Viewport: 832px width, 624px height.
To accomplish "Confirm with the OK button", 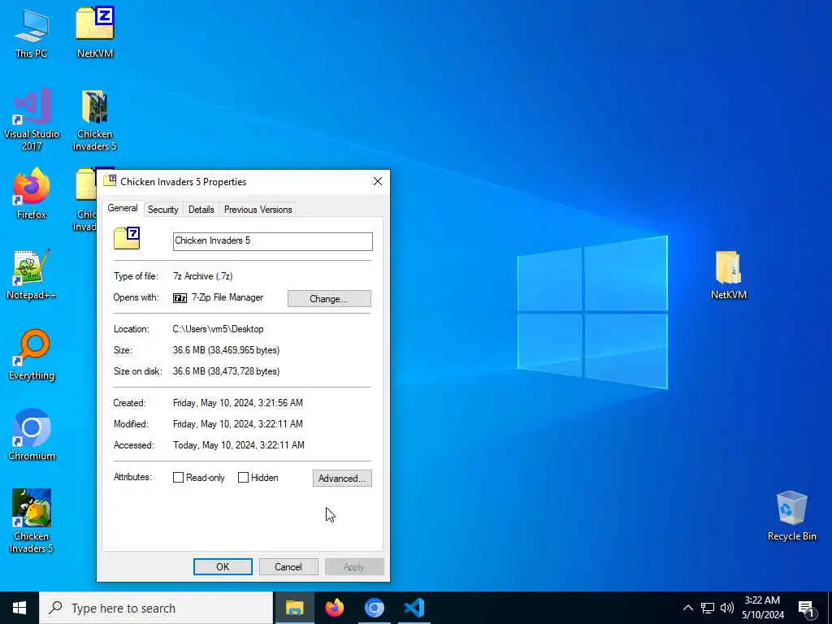I will tap(223, 566).
